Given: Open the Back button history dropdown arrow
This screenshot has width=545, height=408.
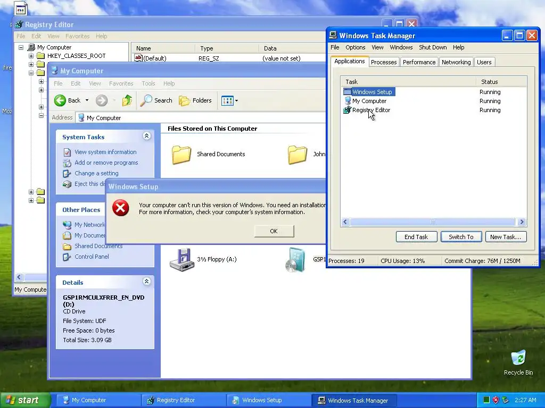Looking at the screenshot, I should point(87,100).
